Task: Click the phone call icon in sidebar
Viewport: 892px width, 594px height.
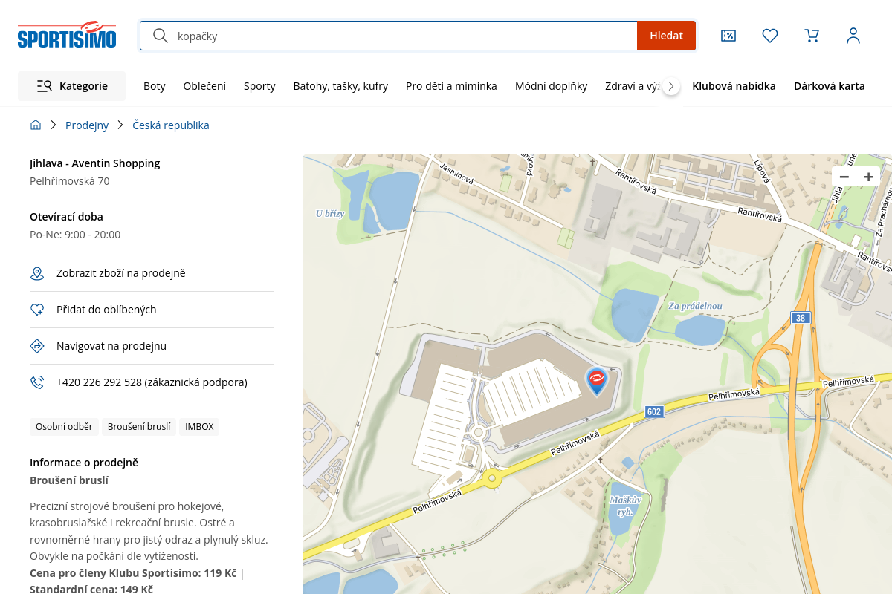Action: pos(37,382)
